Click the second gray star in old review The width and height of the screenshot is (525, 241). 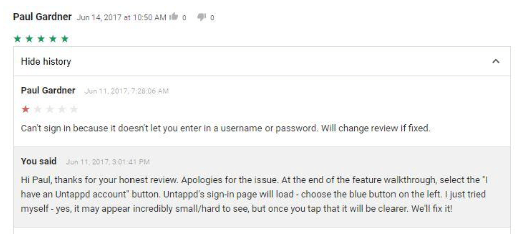(50, 109)
